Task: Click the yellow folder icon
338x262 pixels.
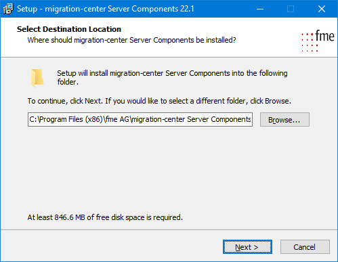Action: [37, 78]
